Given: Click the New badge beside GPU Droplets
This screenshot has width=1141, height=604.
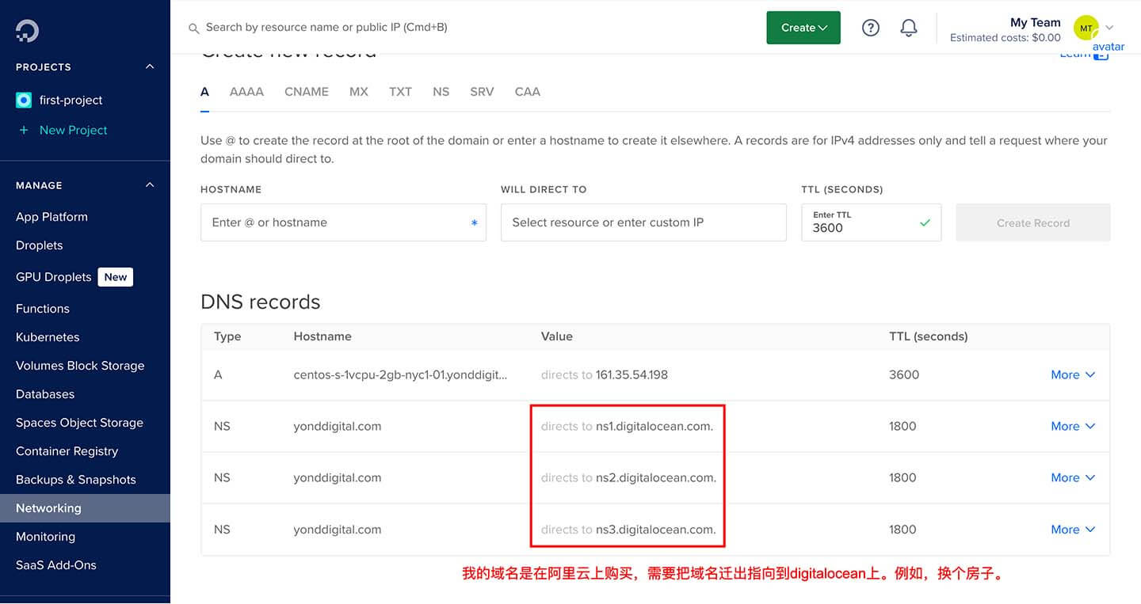Looking at the screenshot, I should (x=116, y=277).
